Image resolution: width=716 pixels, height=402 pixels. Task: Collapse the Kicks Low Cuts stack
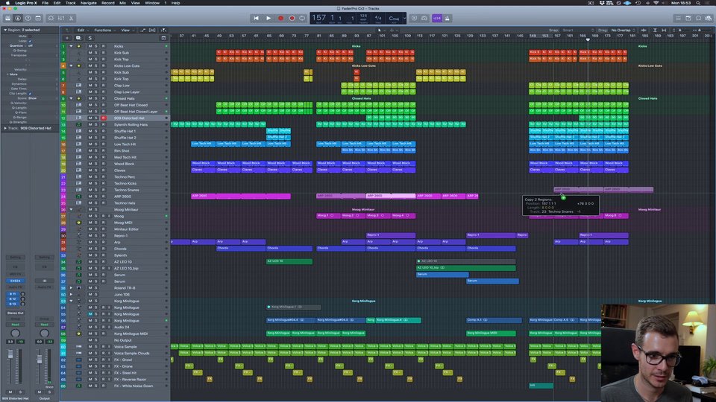[x=71, y=66]
